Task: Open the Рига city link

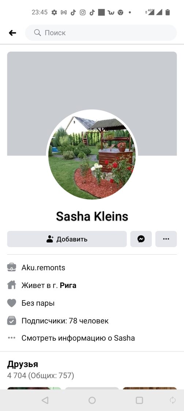Action: pos(68,285)
